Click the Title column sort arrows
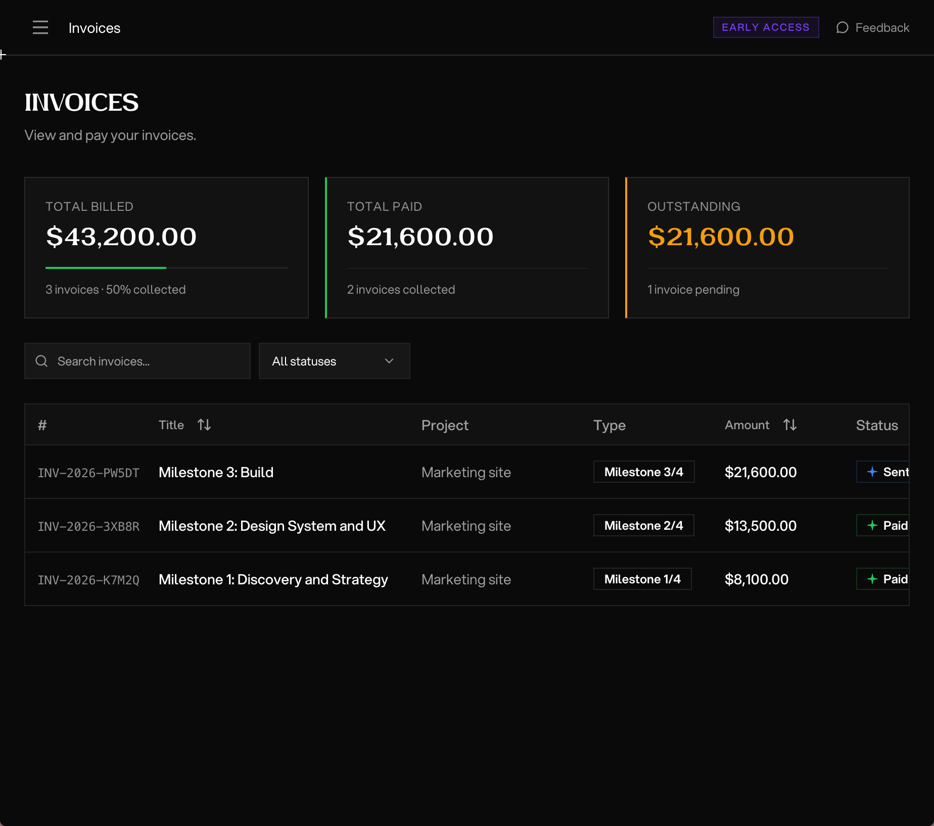This screenshot has height=826, width=934. (x=204, y=425)
